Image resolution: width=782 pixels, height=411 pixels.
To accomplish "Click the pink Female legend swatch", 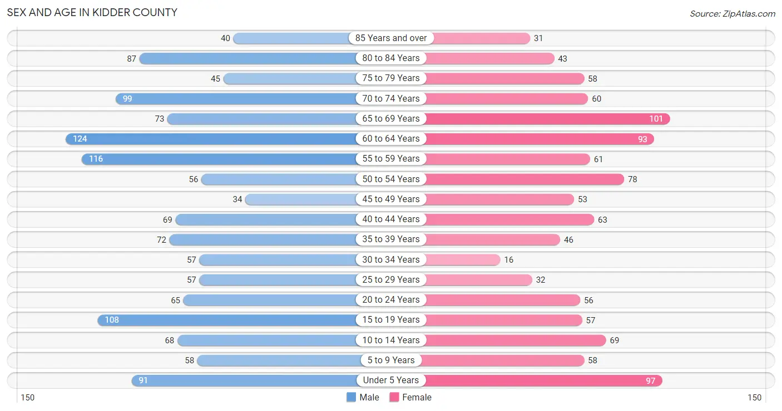I will click(x=394, y=397).
